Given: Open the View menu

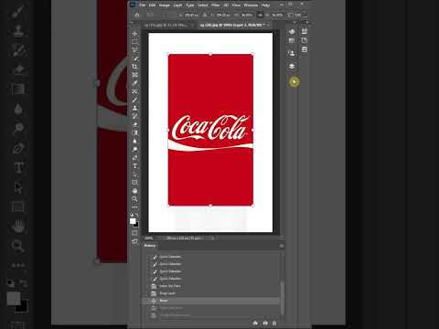Looking at the screenshot, I should pyautogui.click(x=236, y=5).
